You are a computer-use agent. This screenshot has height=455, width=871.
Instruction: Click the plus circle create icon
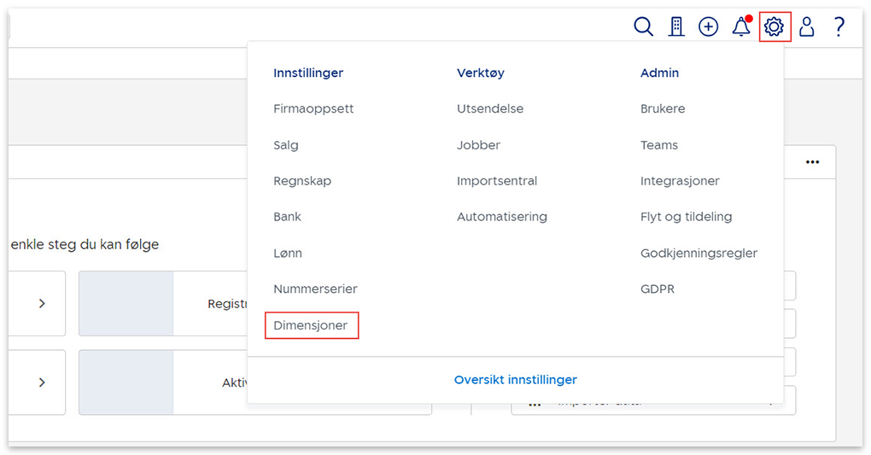(708, 27)
